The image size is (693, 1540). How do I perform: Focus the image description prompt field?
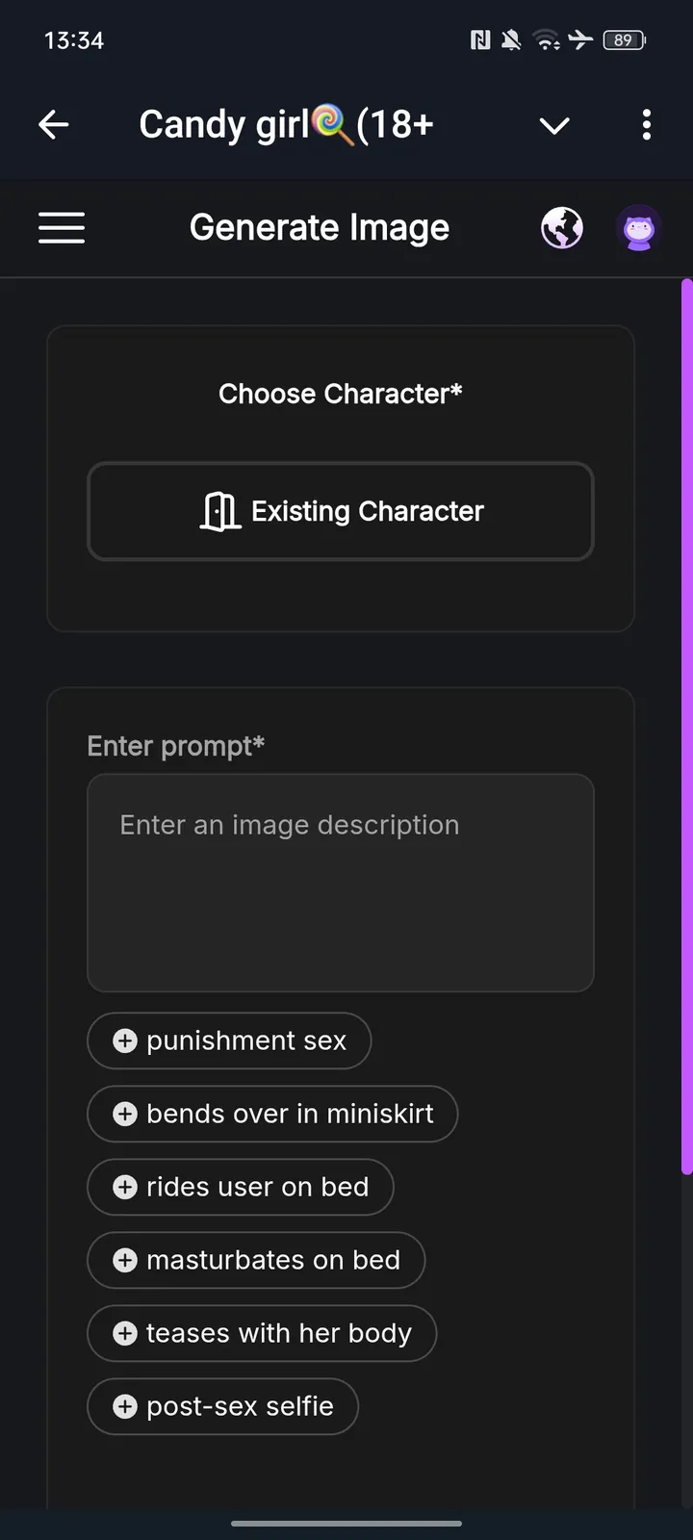(x=341, y=883)
